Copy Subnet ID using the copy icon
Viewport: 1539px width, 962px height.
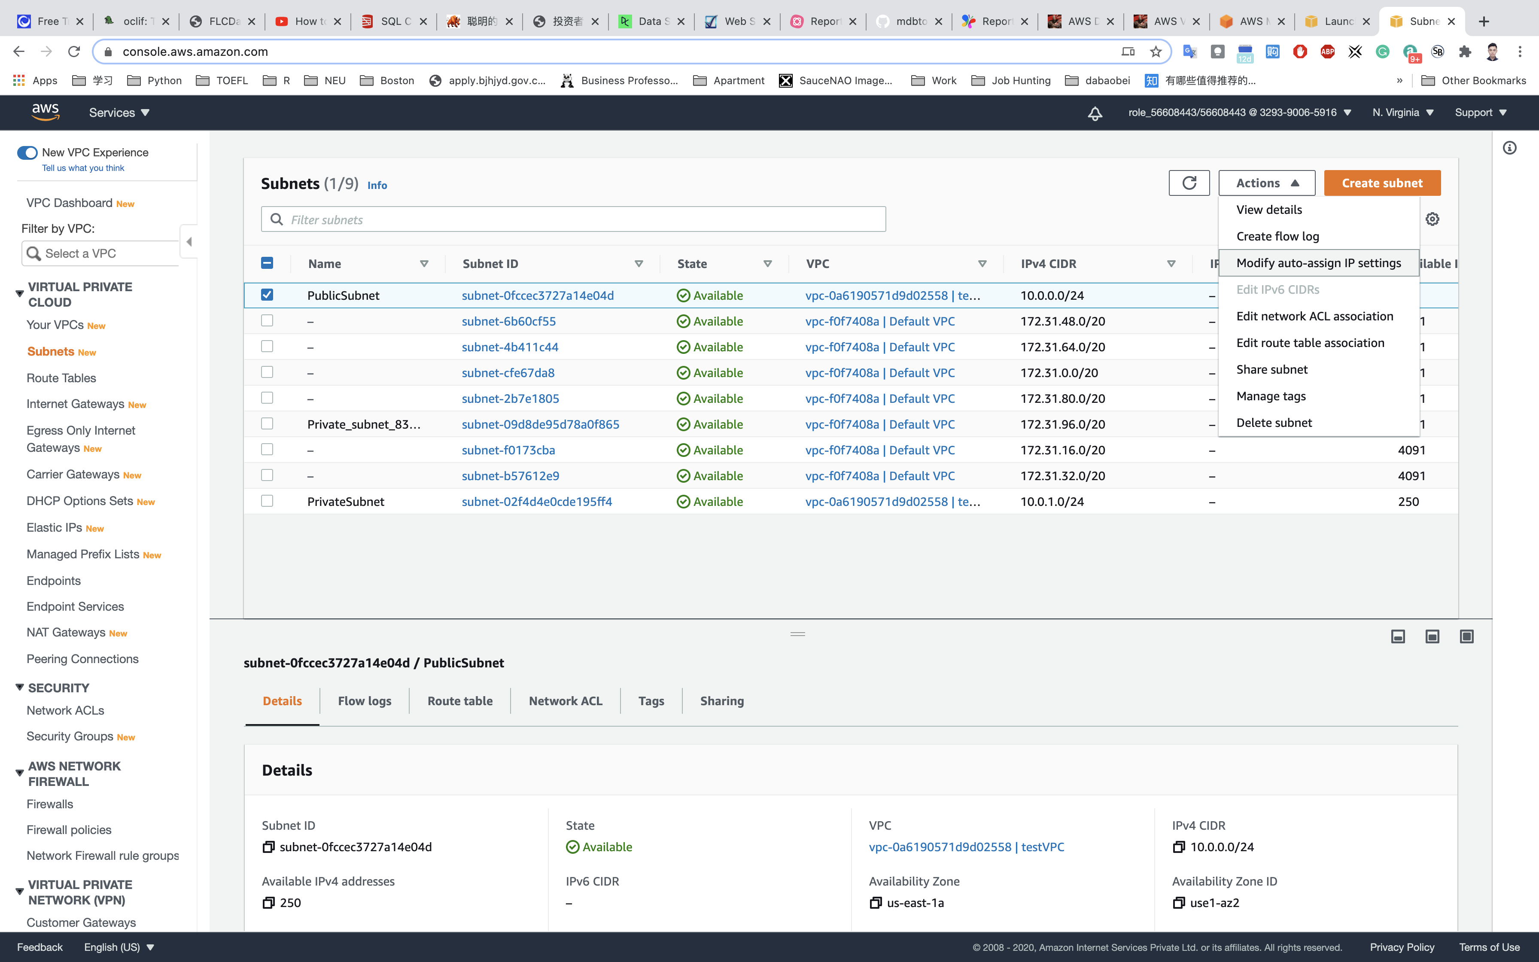(268, 847)
